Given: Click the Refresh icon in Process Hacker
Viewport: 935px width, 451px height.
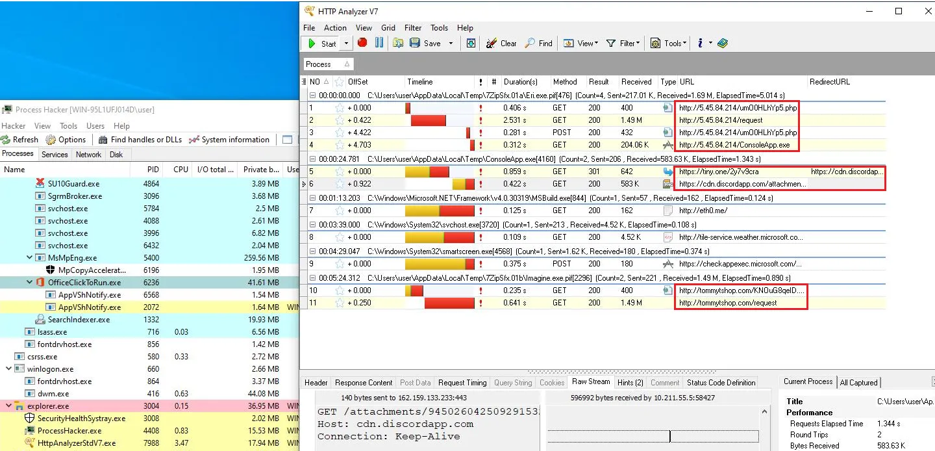Looking at the screenshot, I should [x=6, y=140].
